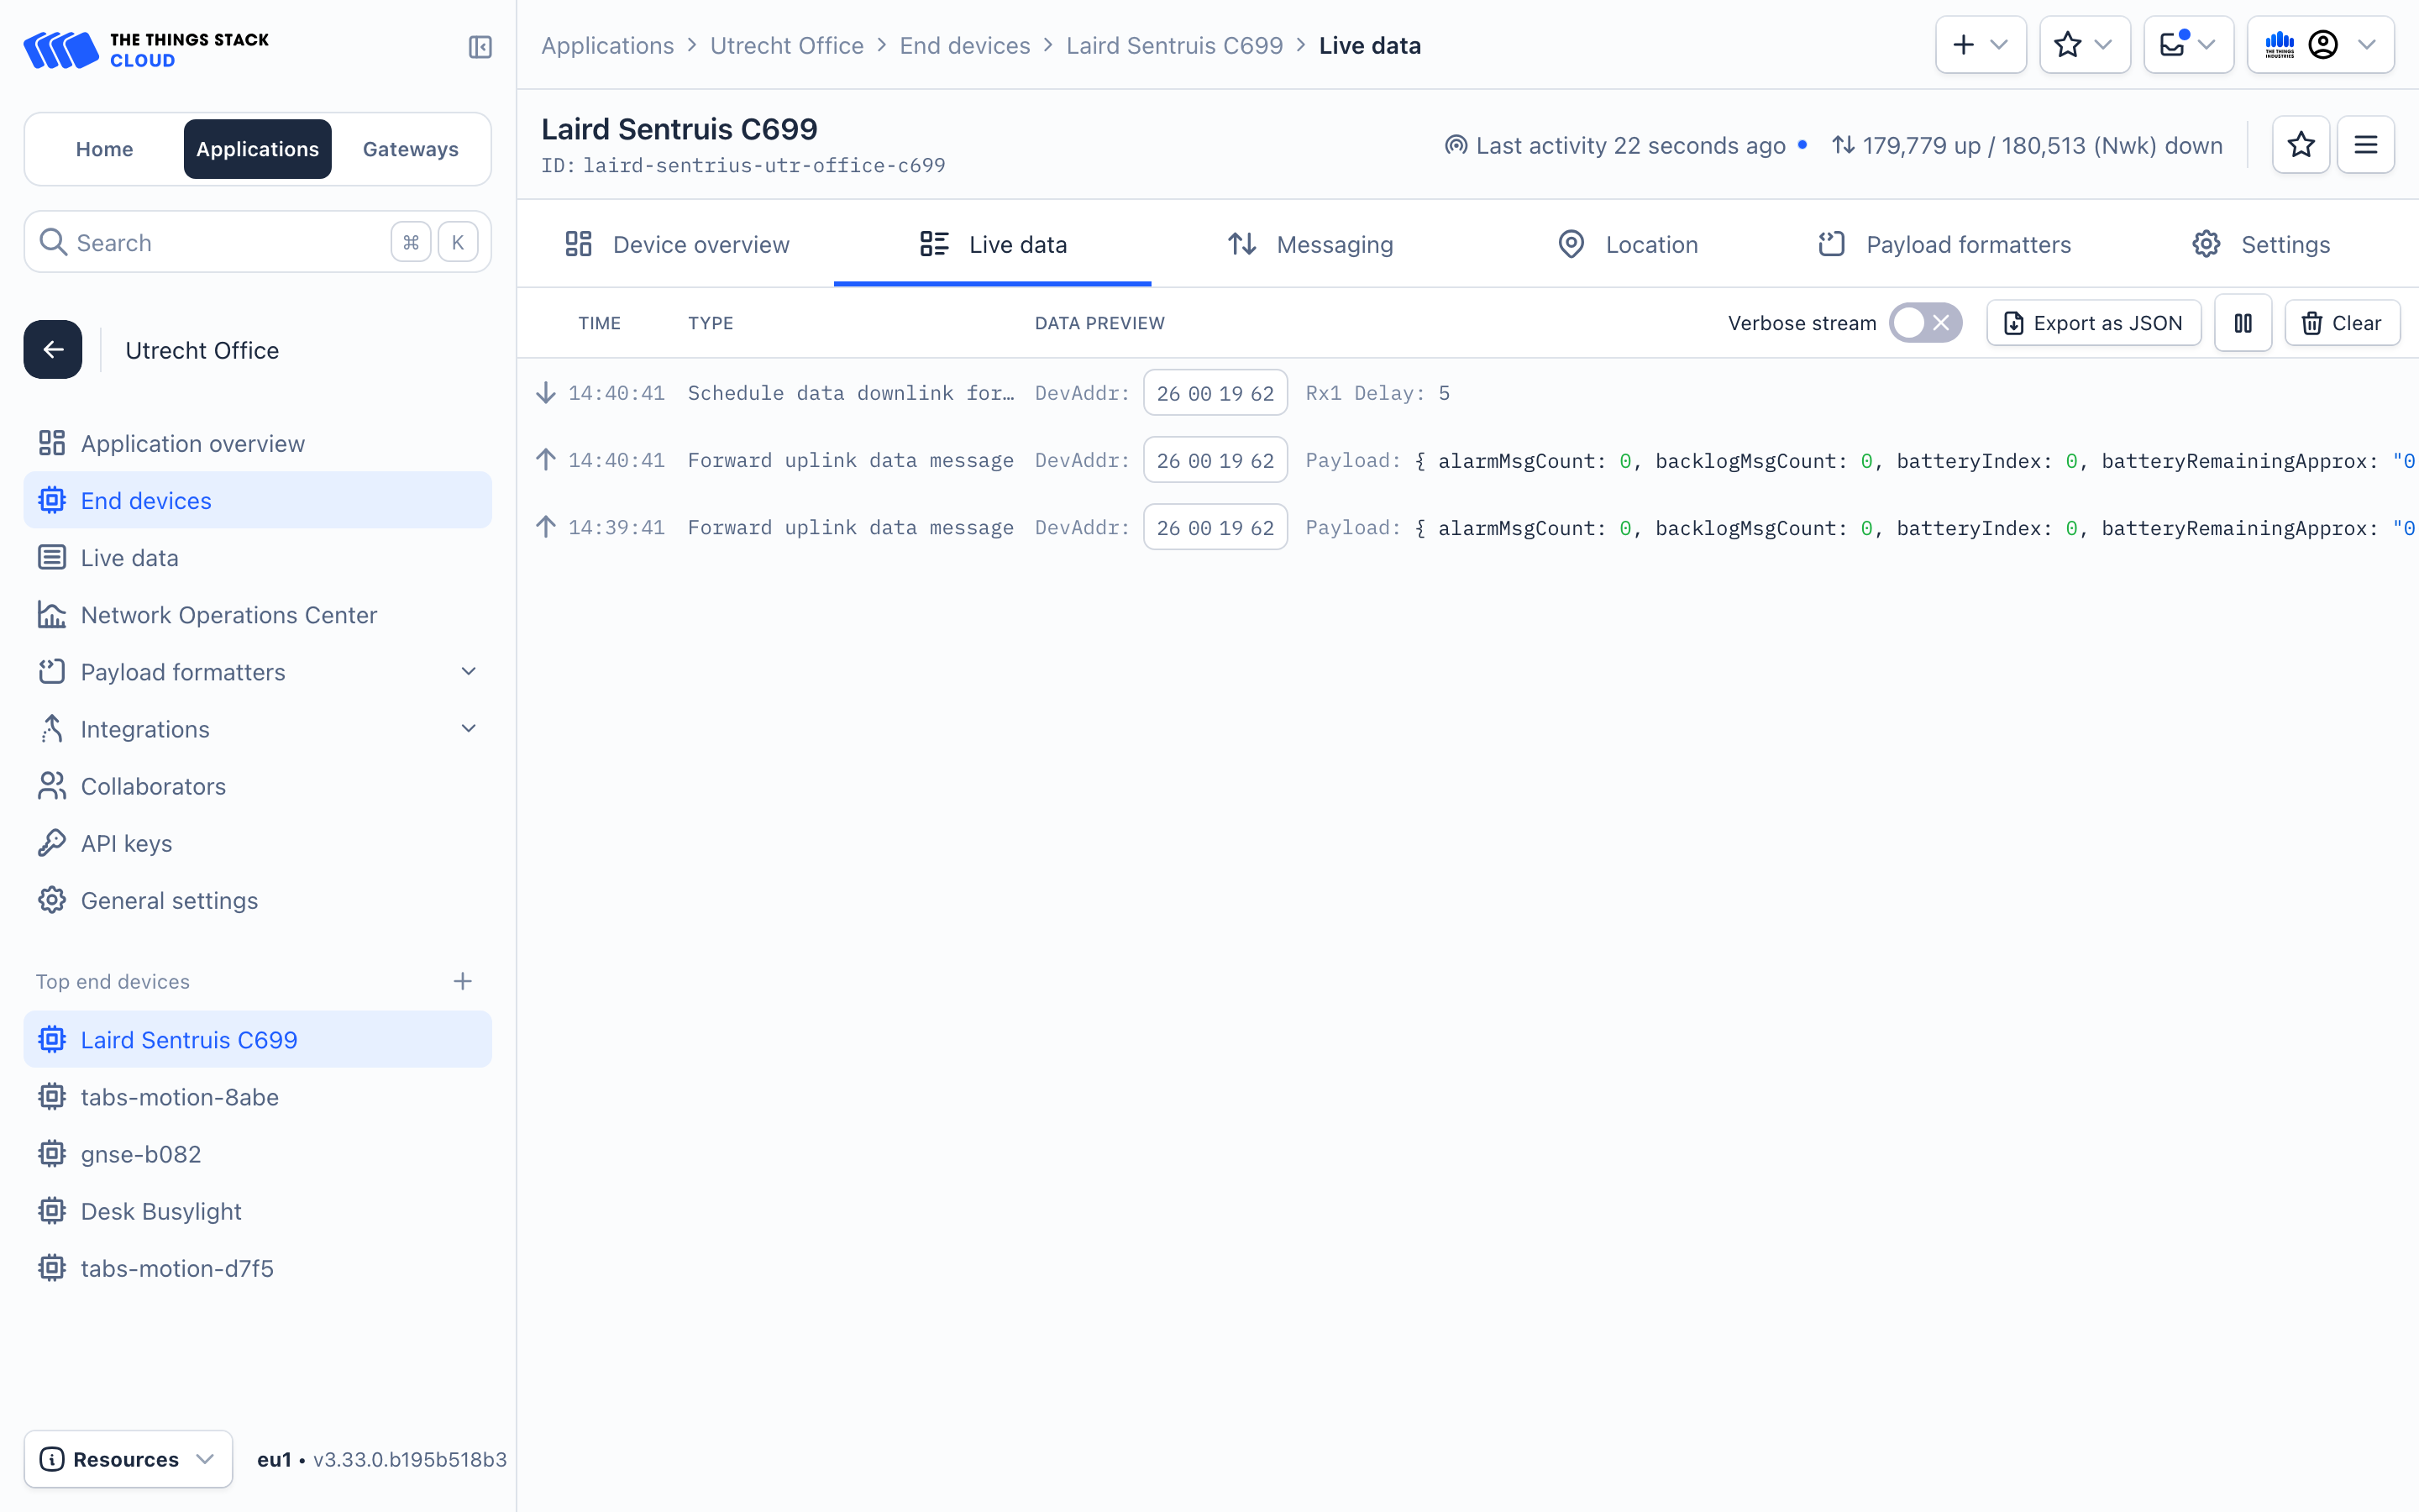Open the Resources dropdown
Viewport: 2419px width, 1512px height.
128,1459
